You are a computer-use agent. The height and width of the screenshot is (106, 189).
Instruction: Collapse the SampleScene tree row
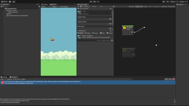click(x=4, y=9)
